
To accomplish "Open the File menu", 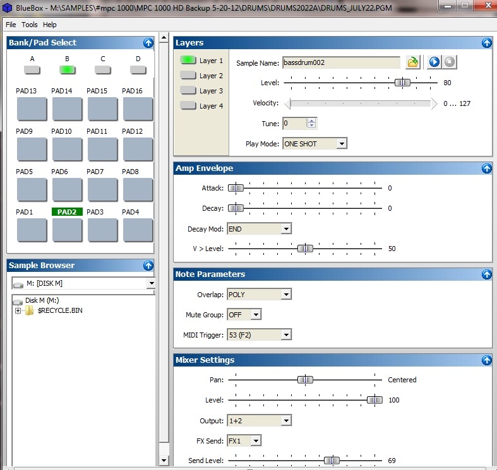I will coord(11,25).
